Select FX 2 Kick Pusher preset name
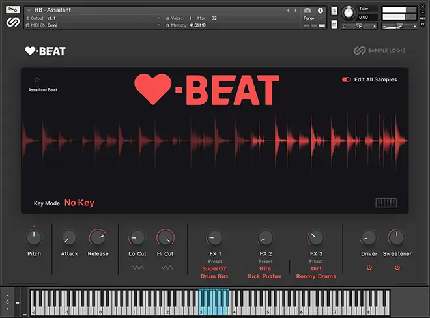 click(x=265, y=276)
